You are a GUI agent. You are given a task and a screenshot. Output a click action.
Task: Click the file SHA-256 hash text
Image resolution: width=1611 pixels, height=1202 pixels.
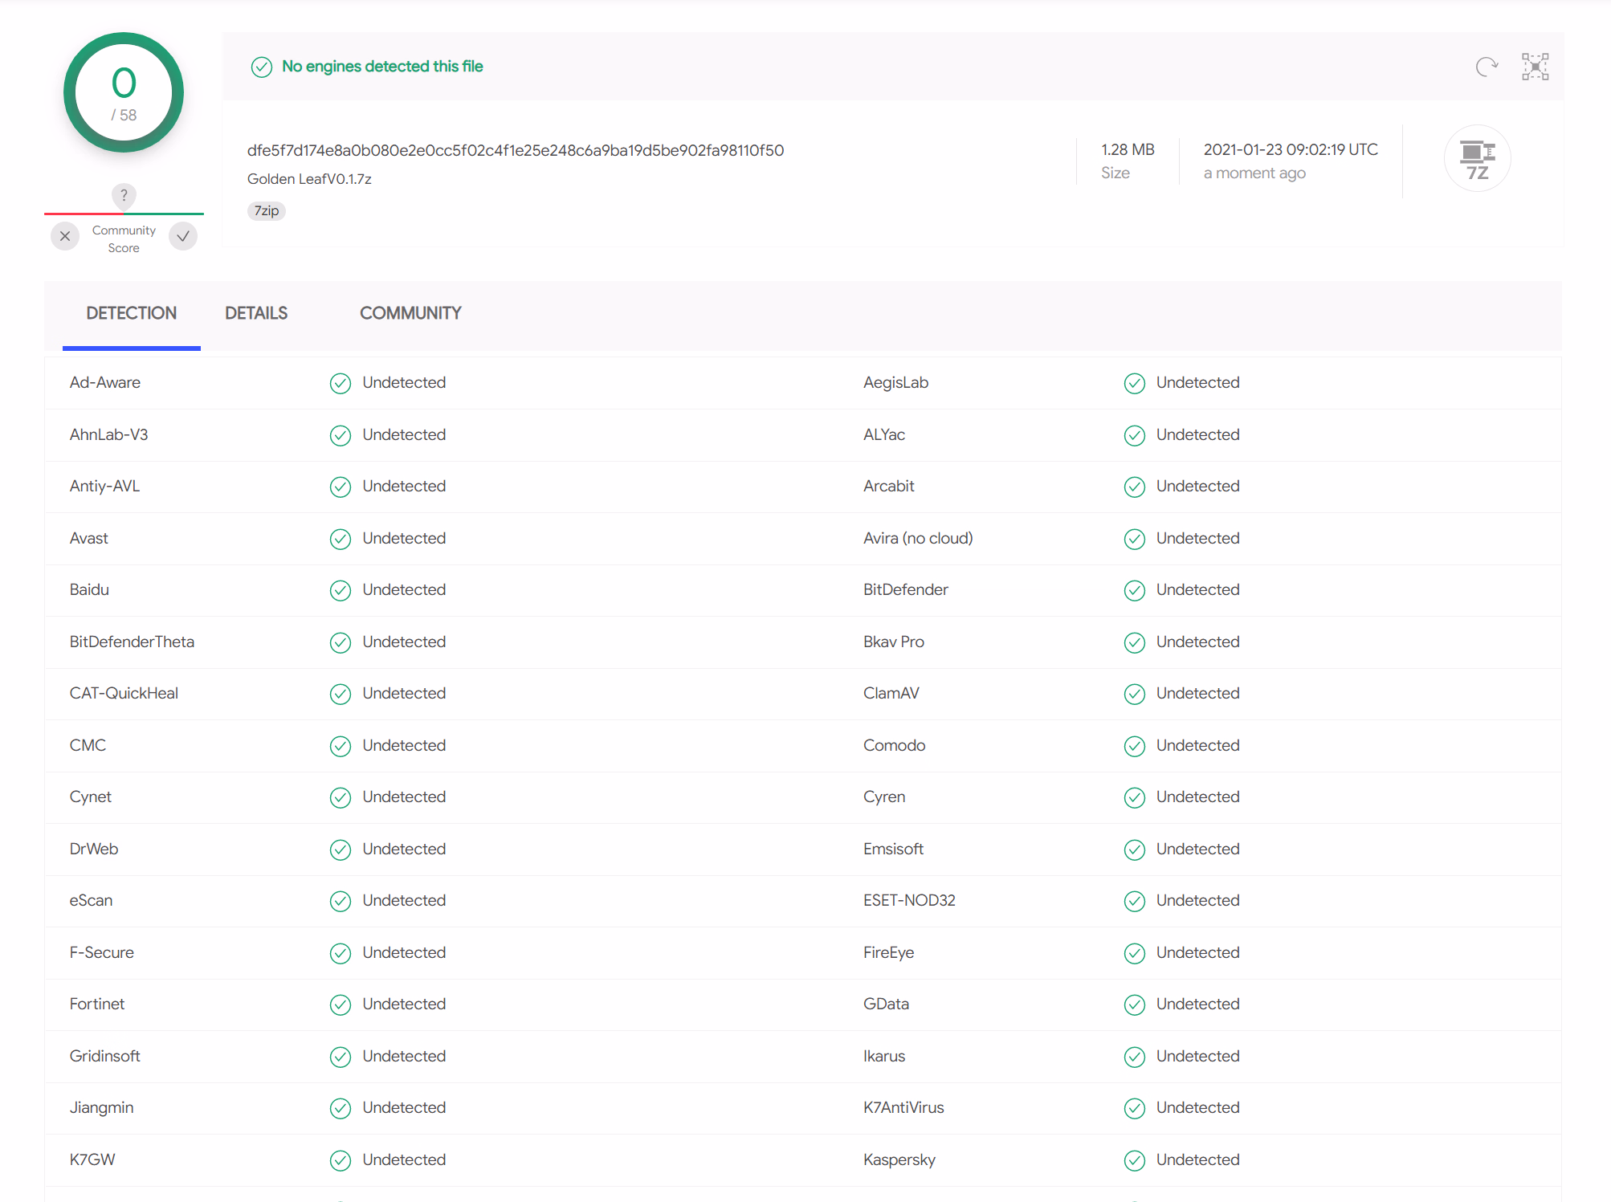(516, 150)
